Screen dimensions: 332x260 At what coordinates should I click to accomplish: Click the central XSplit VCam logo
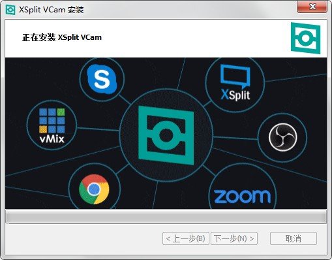pyautogui.click(x=166, y=135)
